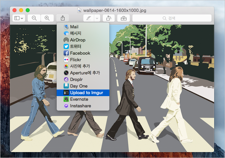Viewport: 225px width, 158px height.
Task: Click Upload to Imgur entry
Action: point(83,92)
